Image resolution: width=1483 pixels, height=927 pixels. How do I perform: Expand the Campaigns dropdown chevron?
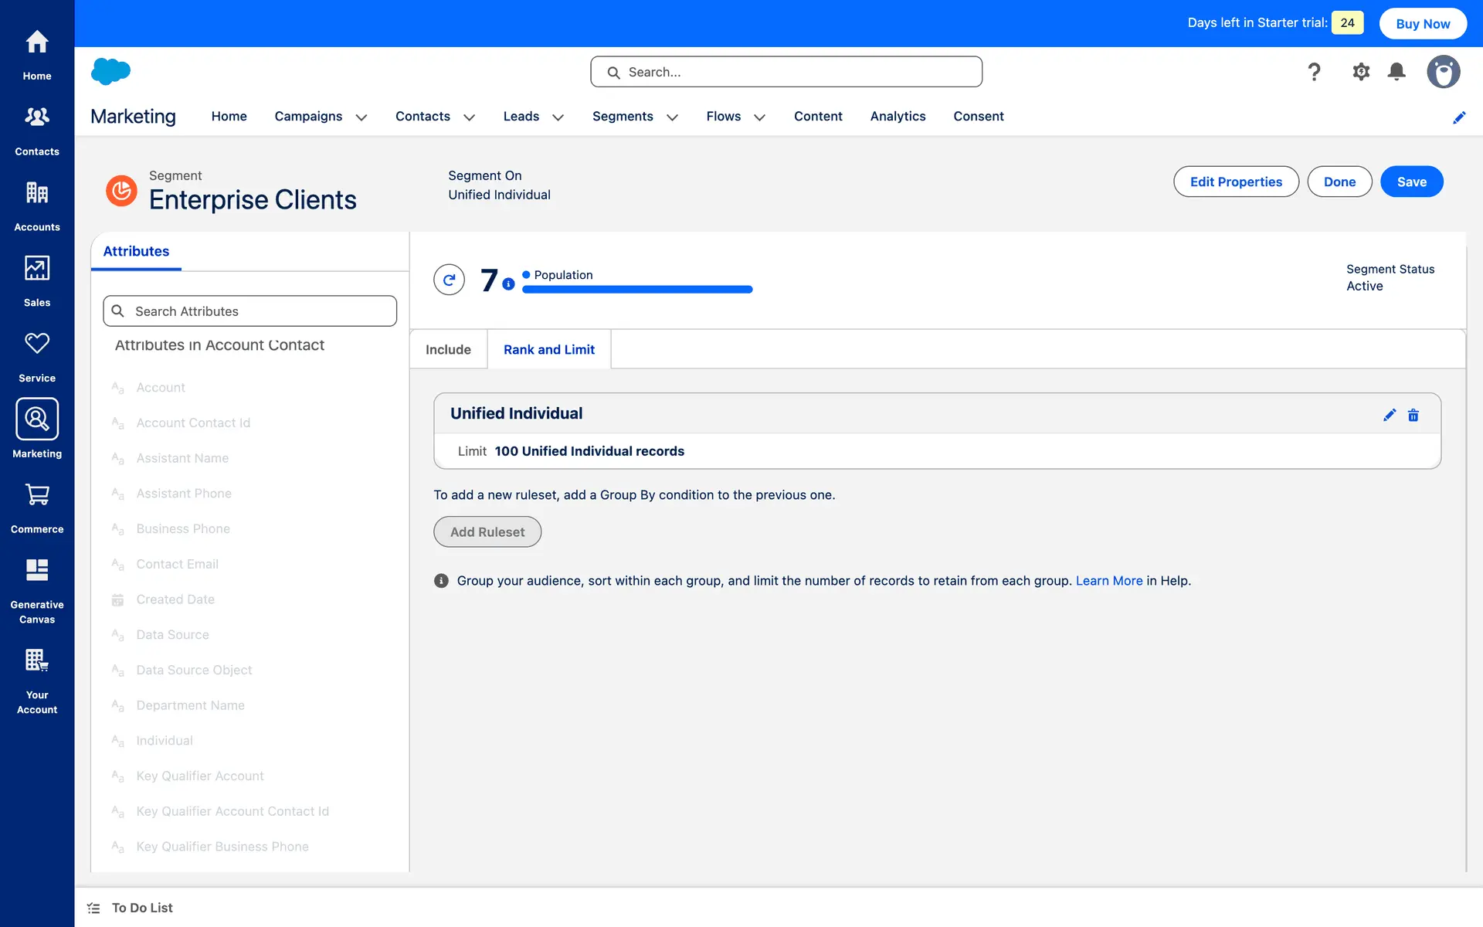361,117
